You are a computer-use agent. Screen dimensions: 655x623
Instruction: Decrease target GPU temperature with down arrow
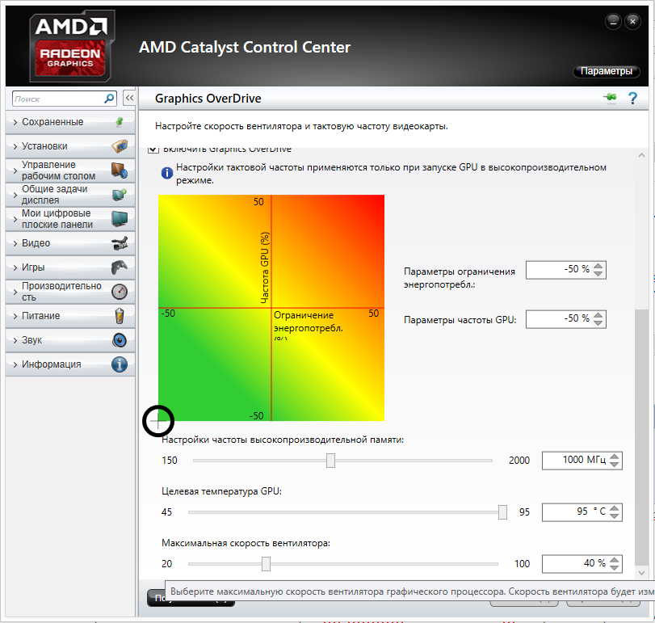coord(615,516)
